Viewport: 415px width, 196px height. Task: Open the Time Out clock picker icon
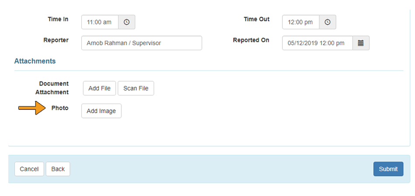tap(327, 22)
